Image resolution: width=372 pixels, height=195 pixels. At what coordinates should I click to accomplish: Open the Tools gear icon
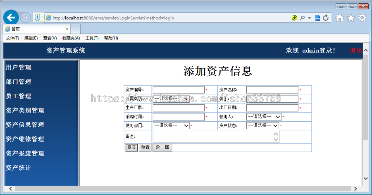(x=362, y=18)
